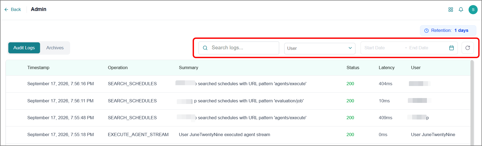Expand the User filter dropdown
The height and width of the screenshot is (146, 482).
point(320,48)
